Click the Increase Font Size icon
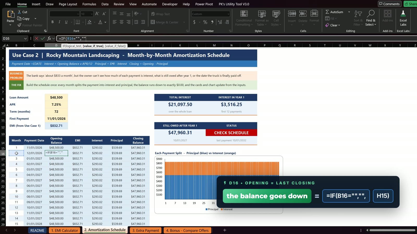 click(97, 14)
